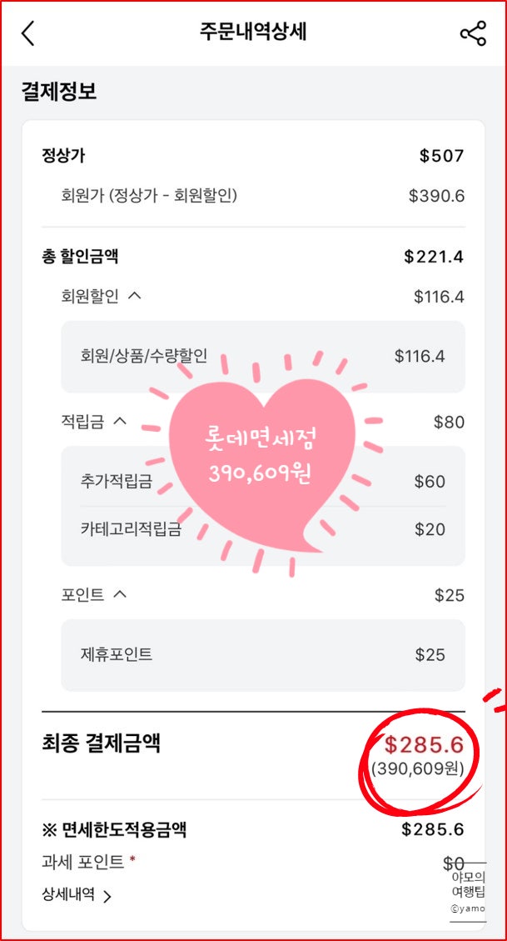
Task: Collapse the 회원할인 section chevron
Action: pos(136,295)
